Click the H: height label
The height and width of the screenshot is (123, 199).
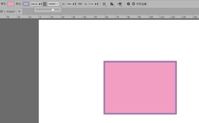86,4
